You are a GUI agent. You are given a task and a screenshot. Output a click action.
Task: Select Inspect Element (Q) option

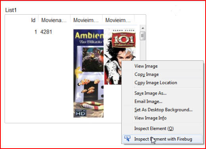tap(154, 128)
